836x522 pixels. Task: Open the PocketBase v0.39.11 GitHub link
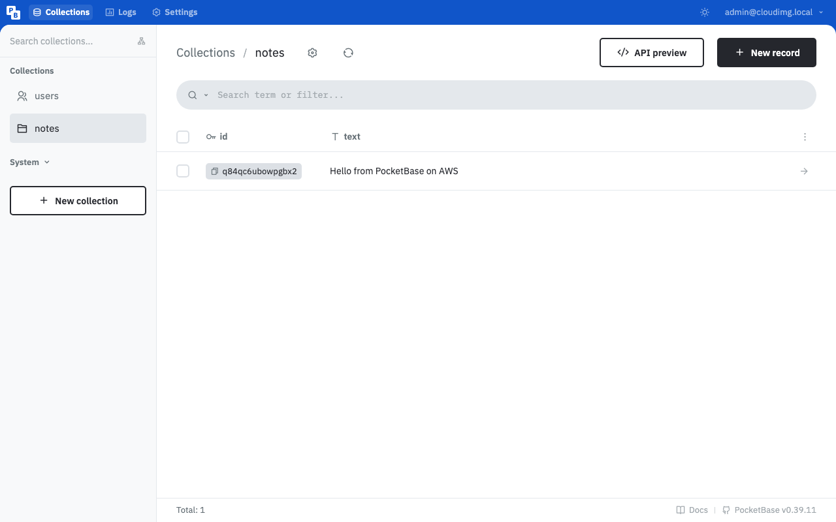(x=769, y=510)
